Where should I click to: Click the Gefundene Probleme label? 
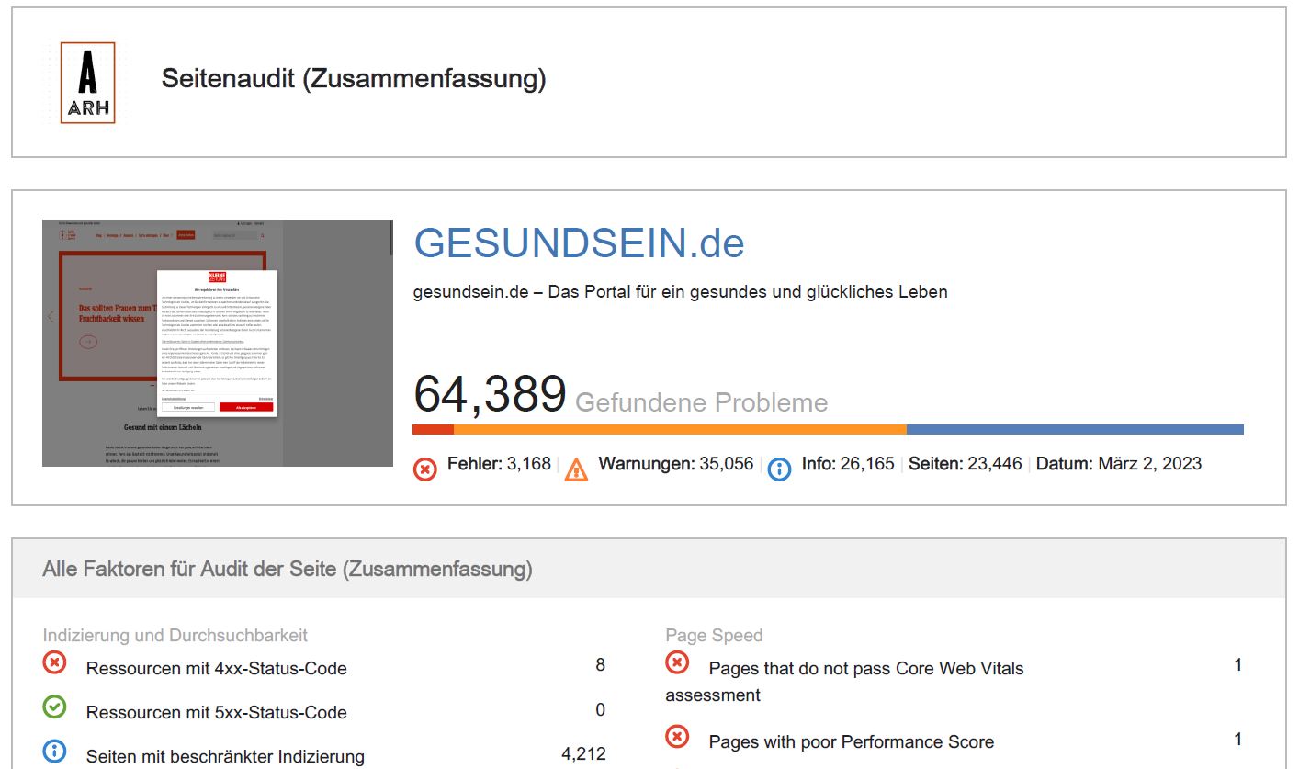coord(702,402)
